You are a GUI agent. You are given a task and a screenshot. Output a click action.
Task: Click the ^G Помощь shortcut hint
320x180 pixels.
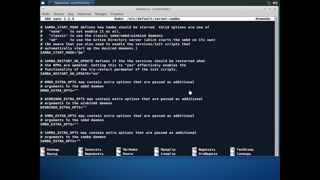(50, 150)
